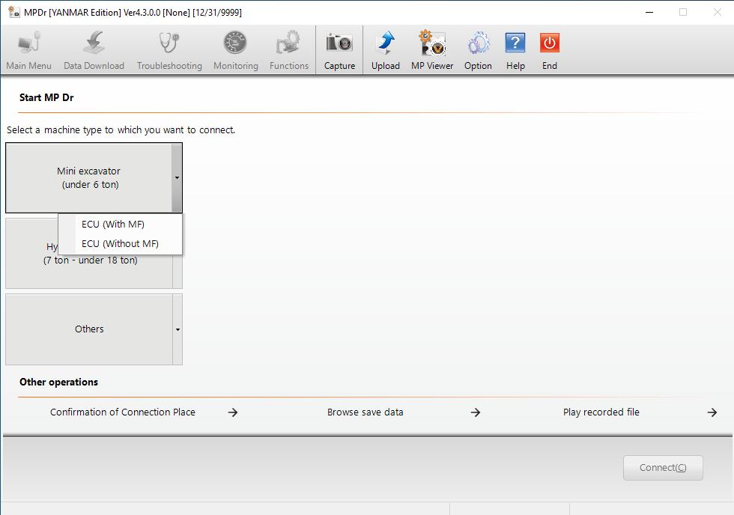Open Confirmation of Connection Place

[x=122, y=412]
